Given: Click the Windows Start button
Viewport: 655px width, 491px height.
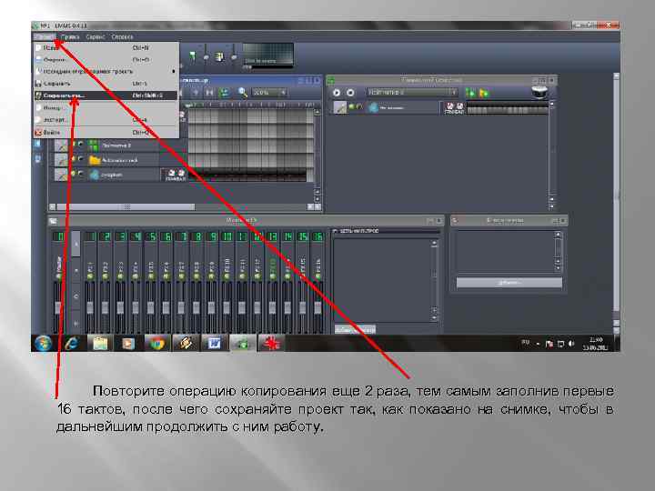Looking at the screenshot, I should click(43, 343).
